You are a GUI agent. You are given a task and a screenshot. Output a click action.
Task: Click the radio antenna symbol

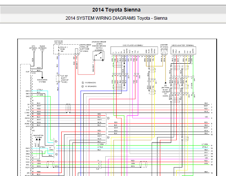coord(42,51)
